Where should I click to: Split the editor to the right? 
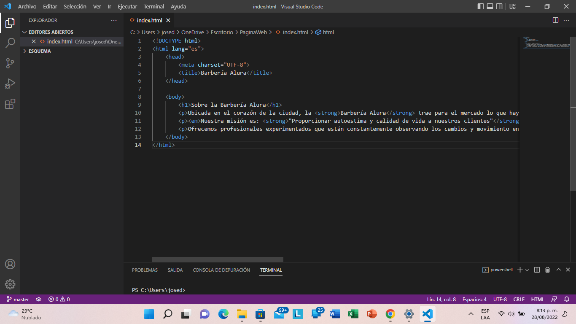(x=555, y=20)
